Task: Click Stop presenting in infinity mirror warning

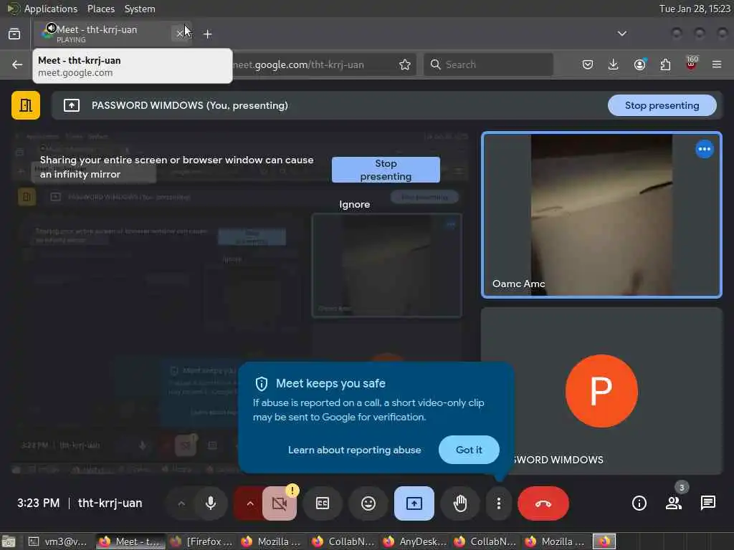Action: click(386, 170)
